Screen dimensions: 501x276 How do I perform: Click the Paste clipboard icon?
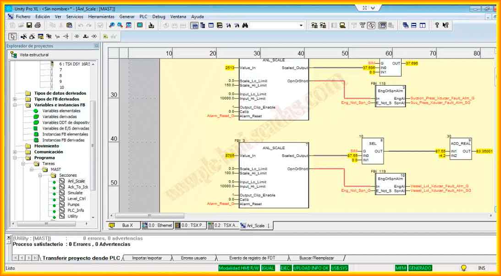click(69, 25)
